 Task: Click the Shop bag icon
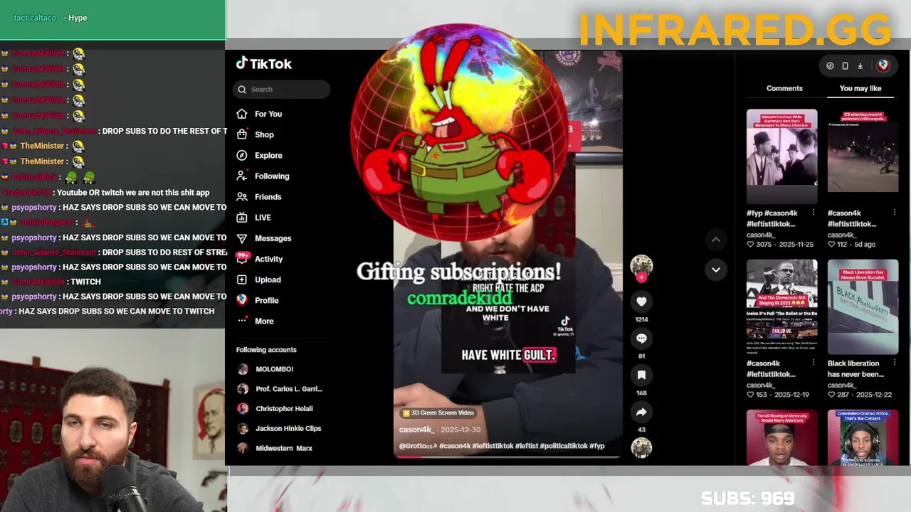click(x=242, y=134)
